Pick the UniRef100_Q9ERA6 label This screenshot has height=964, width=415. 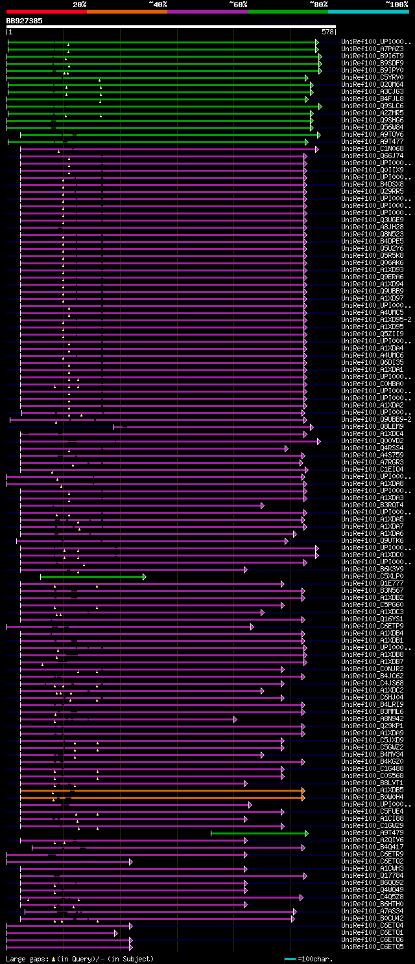(372, 277)
